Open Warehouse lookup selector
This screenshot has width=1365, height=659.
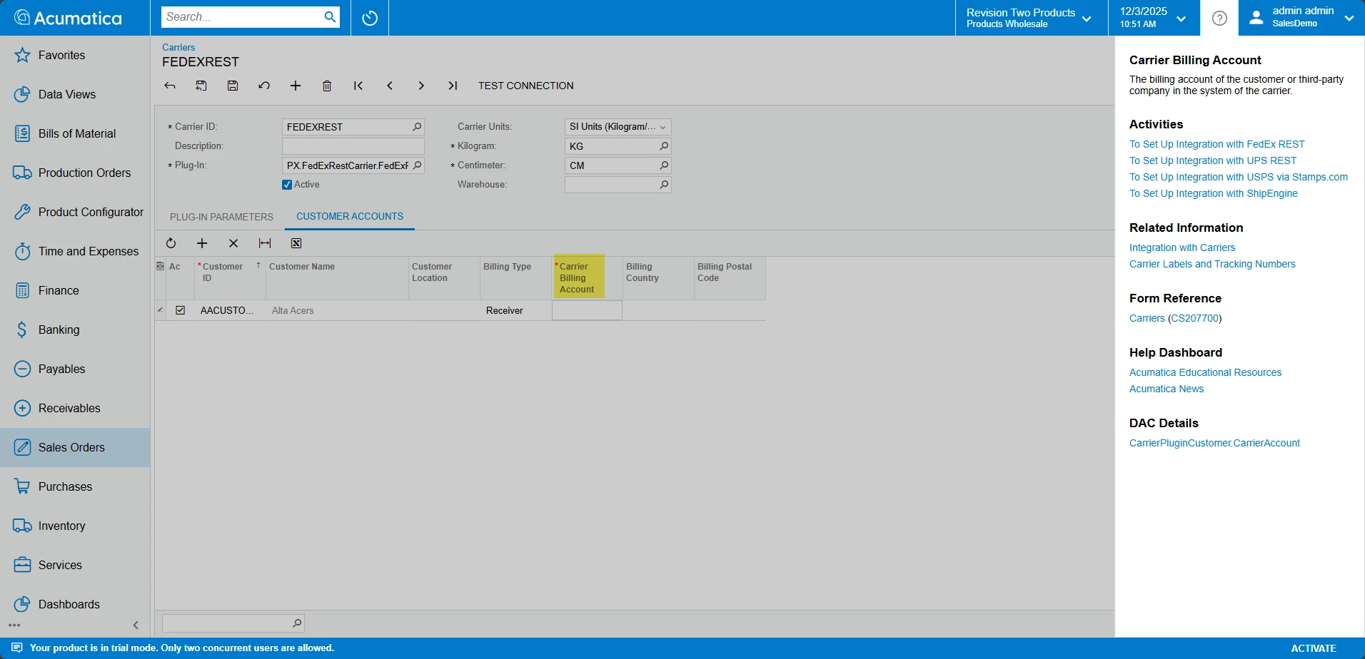[664, 185]
